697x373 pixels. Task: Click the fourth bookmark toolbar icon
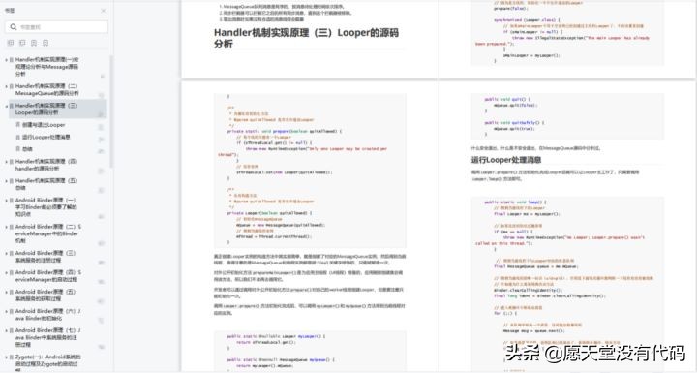(x=45, y=43)
